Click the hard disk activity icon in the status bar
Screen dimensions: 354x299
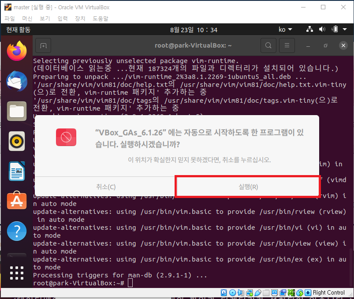click(224, 293)
